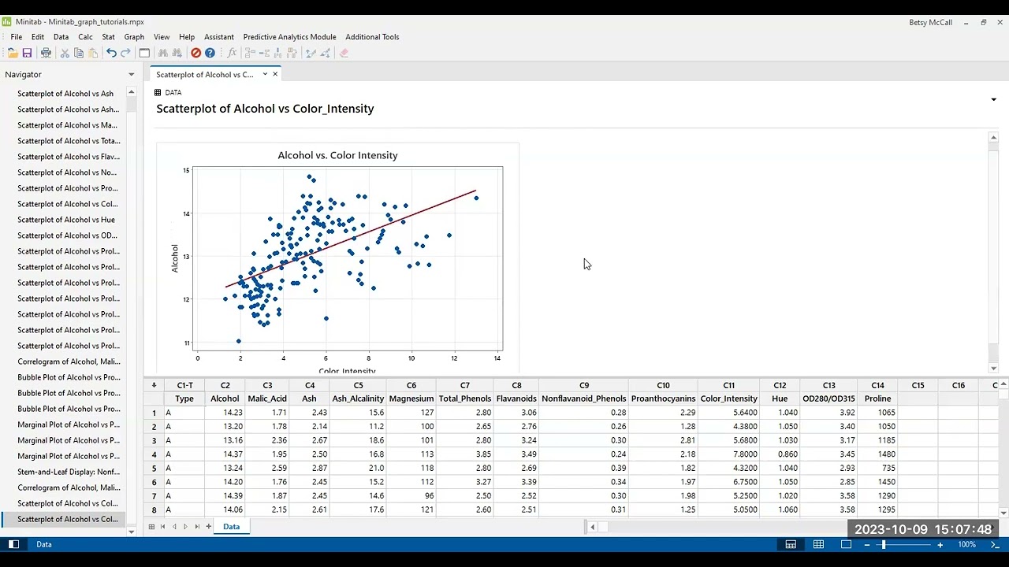This screenshot has width=1009, height=567.
Task: Select row 1 header in worksheet
Action: pos(154,413)
